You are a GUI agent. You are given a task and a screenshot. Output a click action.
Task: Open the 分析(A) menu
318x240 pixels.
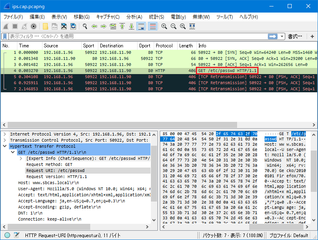coord(134,17)
